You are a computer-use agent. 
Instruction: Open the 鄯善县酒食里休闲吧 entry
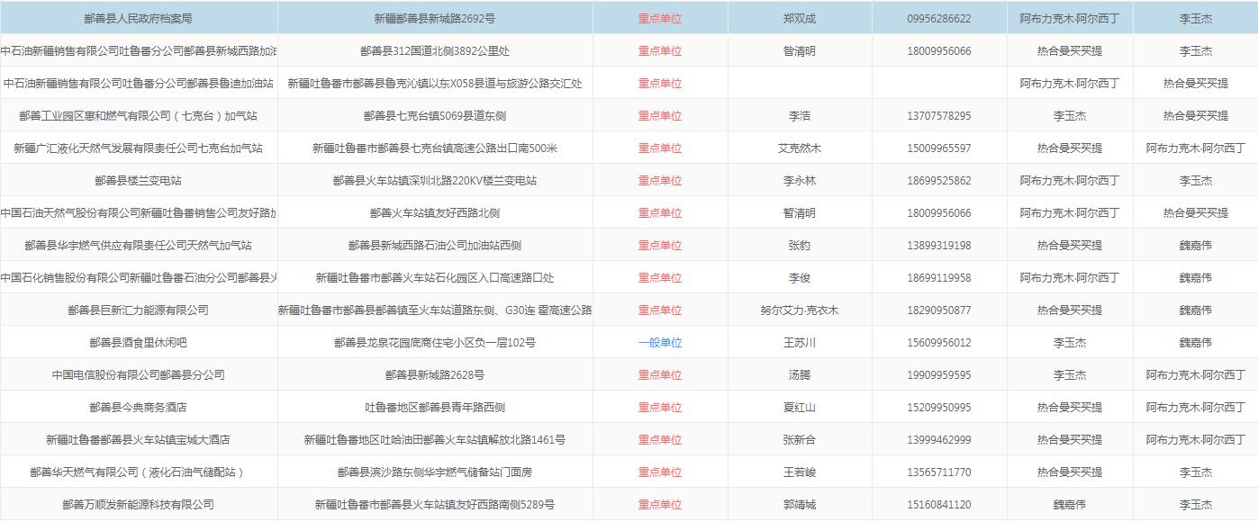[138, 343]
